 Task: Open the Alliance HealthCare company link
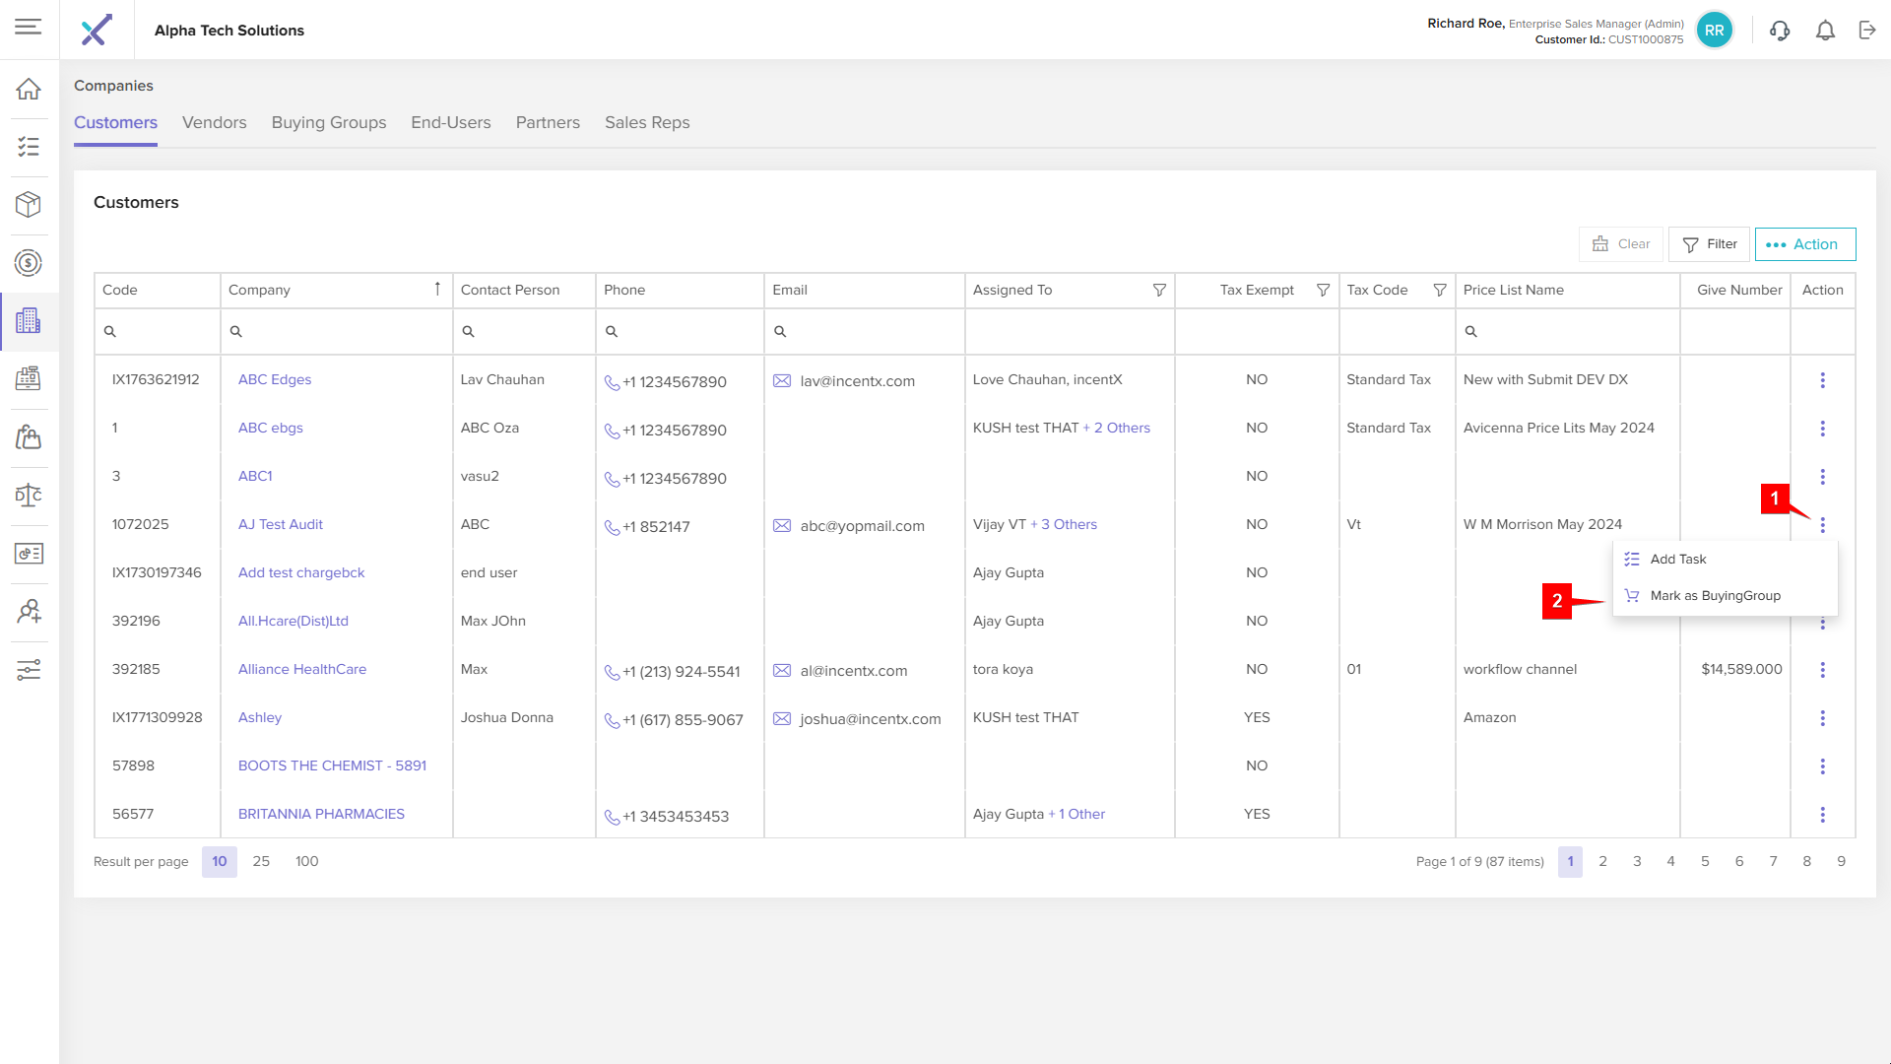pyautogui.click(x=301, y=670)
